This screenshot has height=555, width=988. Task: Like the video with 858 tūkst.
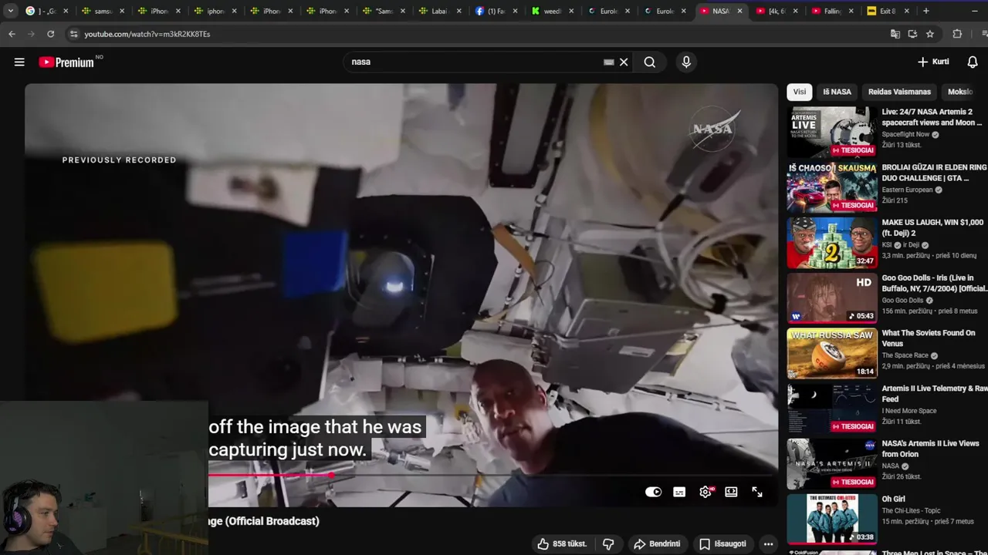[561, 544]
